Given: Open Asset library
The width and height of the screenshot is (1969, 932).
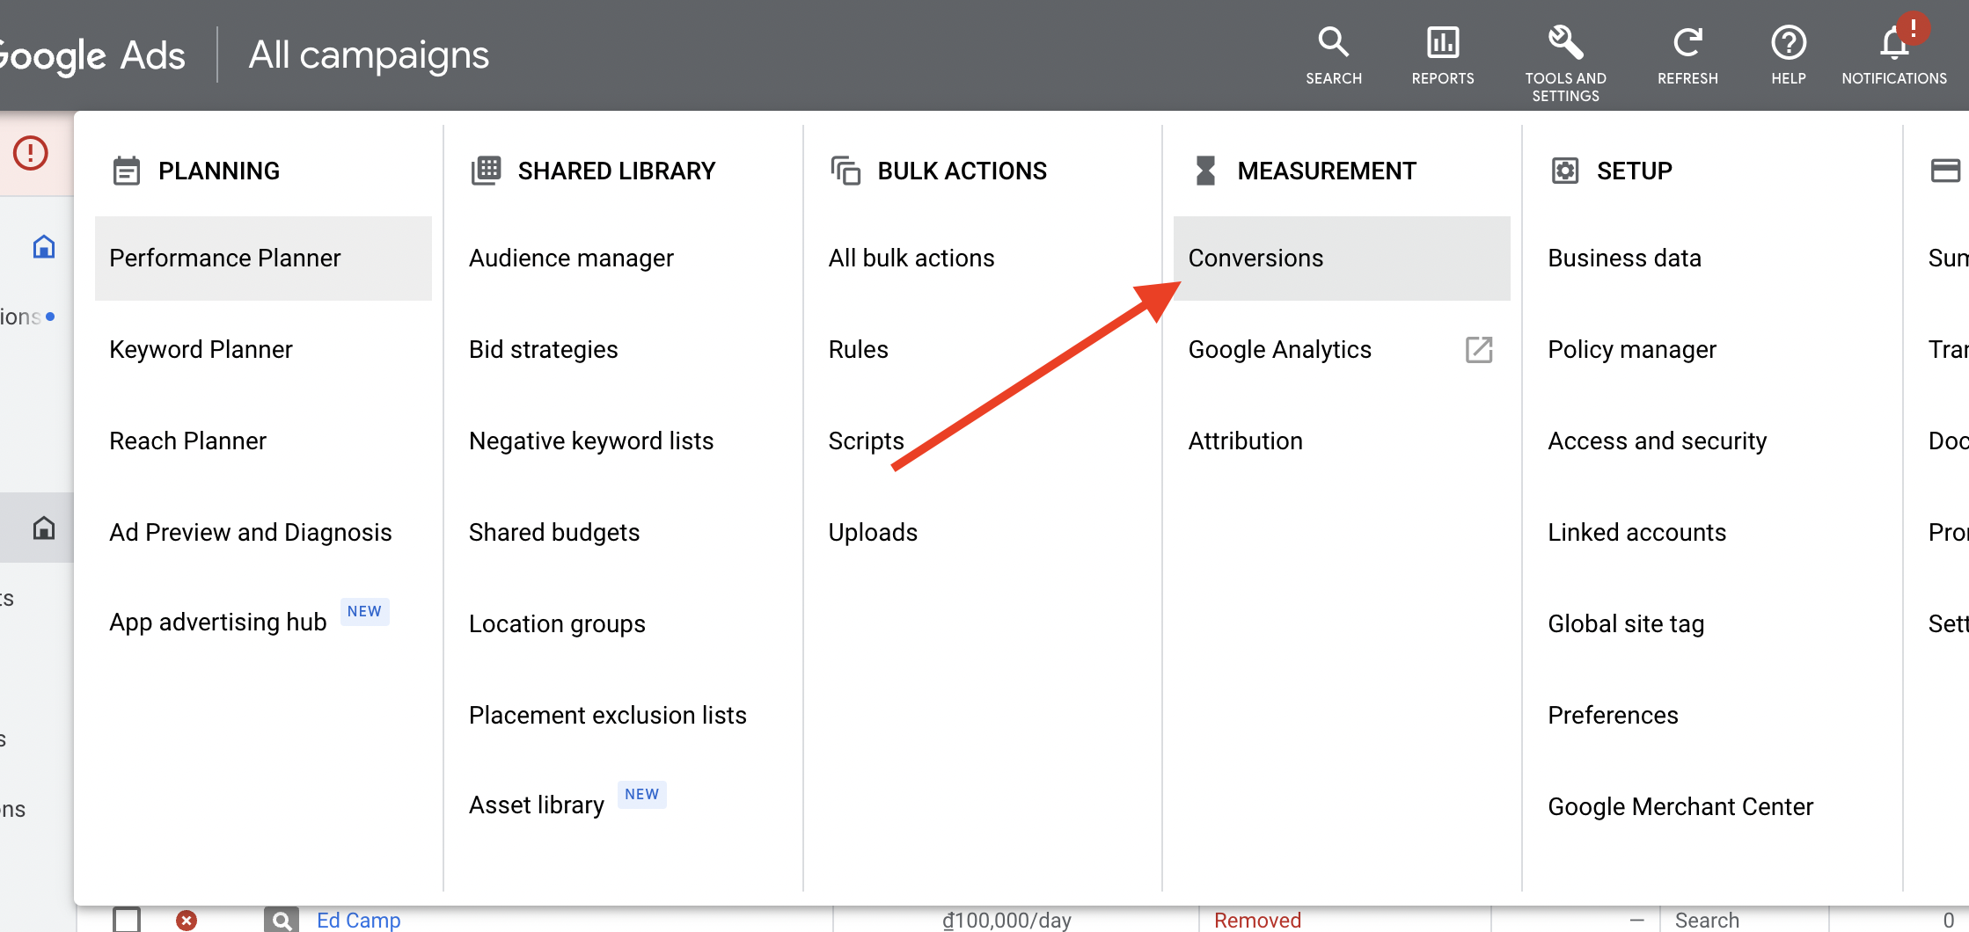Looking at the screenshot, I should pyautogui.click(x=537, y=805).
